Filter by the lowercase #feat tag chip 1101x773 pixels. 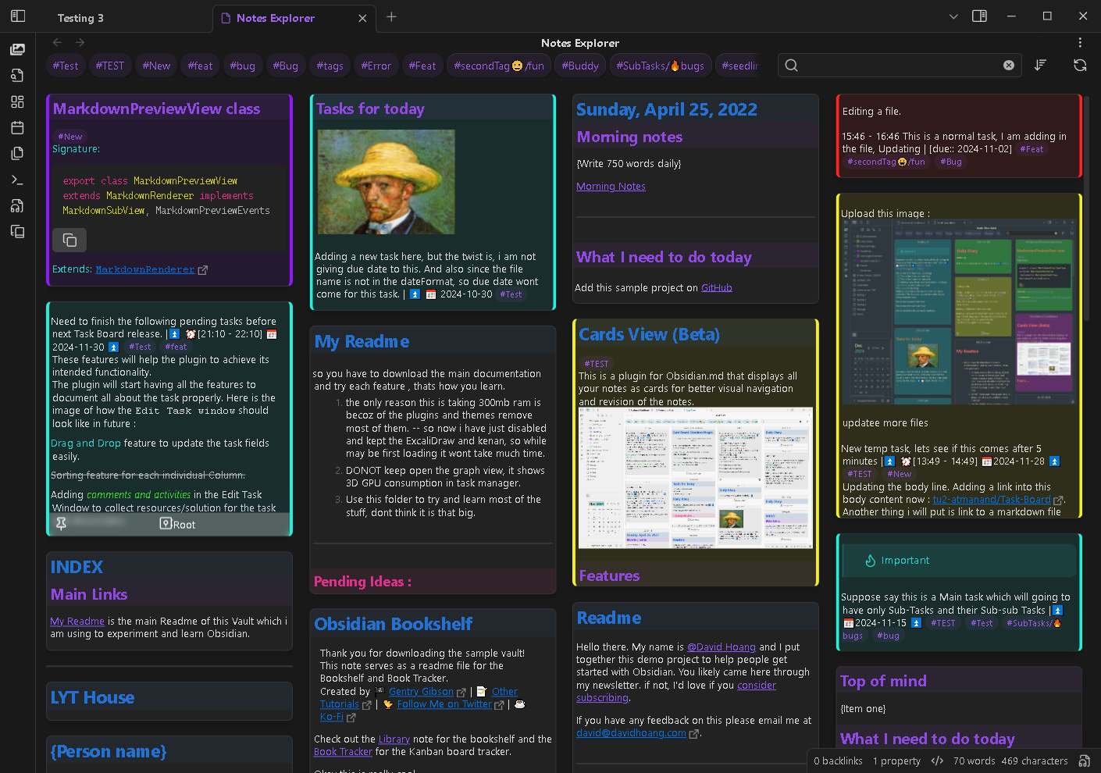(200, 66)
